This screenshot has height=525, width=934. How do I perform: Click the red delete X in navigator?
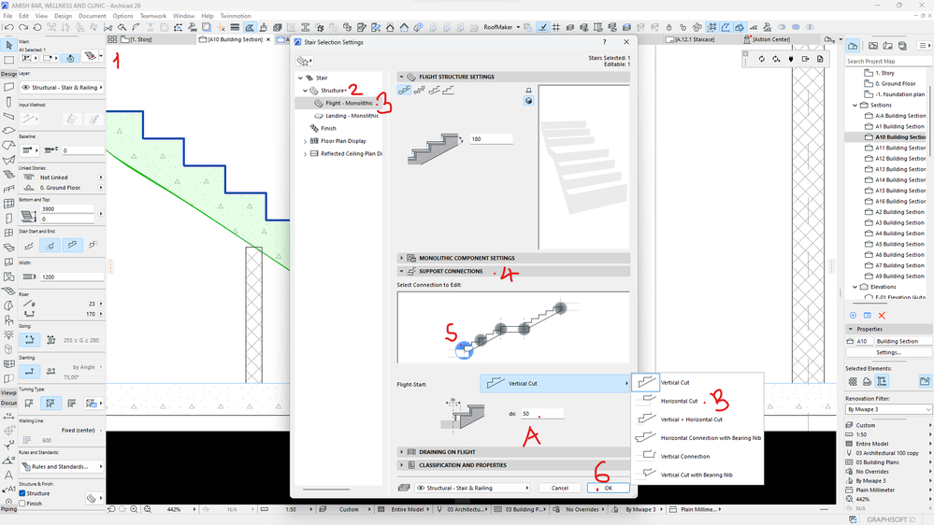pyautogui.click(x=882, y=316)
